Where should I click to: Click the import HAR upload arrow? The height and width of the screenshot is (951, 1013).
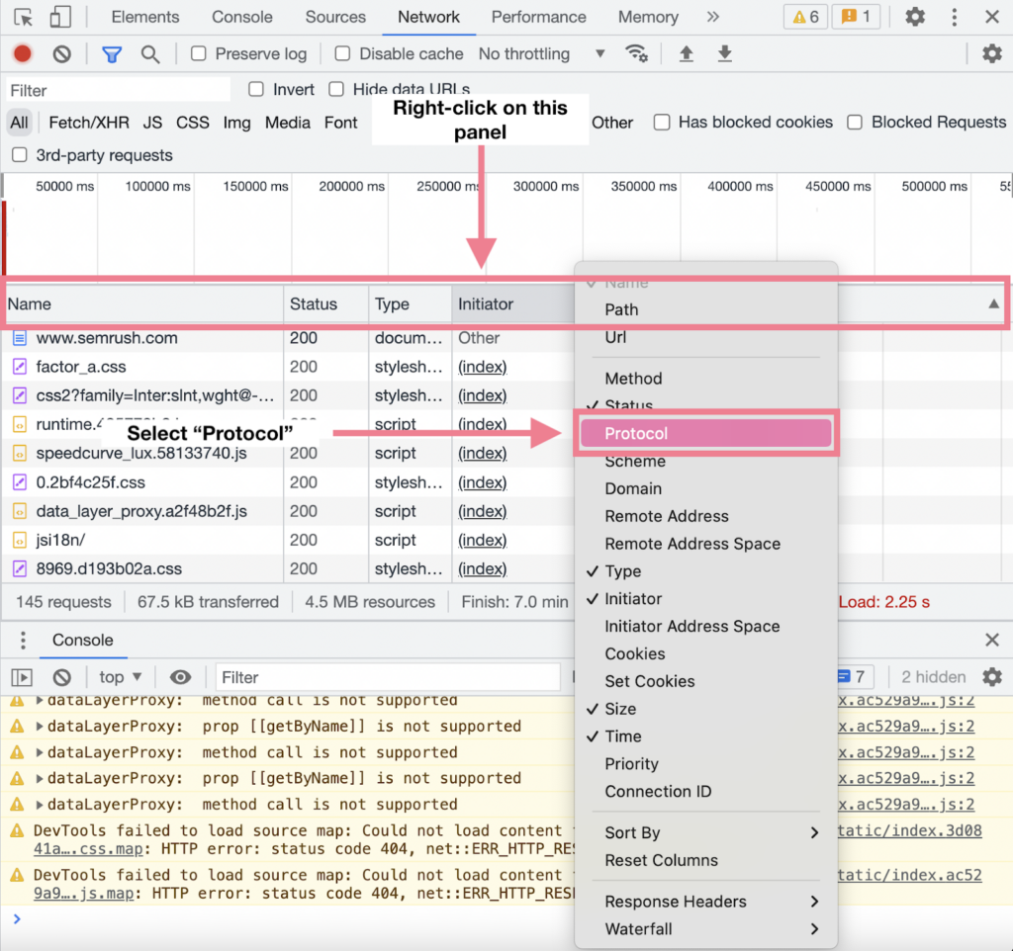686,54
